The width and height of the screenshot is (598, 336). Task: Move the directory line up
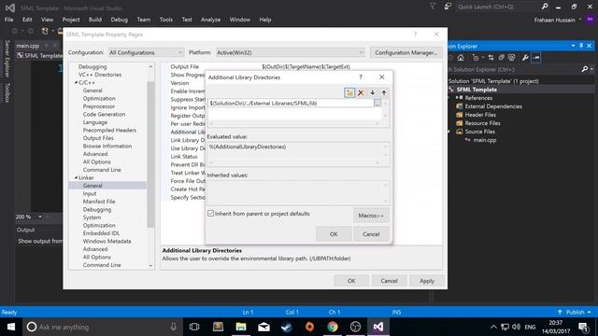[384, 92]
